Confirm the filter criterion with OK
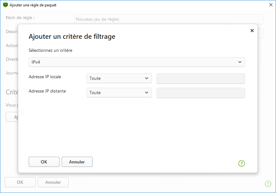 click(x=44, y=162)
